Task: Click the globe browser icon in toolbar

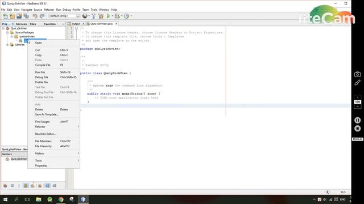Action: click(x=85, y=16)
